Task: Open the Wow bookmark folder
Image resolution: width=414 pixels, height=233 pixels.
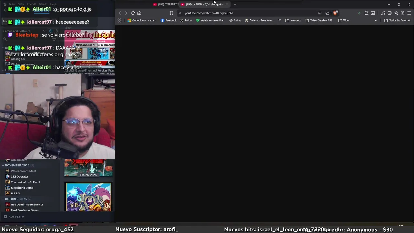Action: (343, 20)
